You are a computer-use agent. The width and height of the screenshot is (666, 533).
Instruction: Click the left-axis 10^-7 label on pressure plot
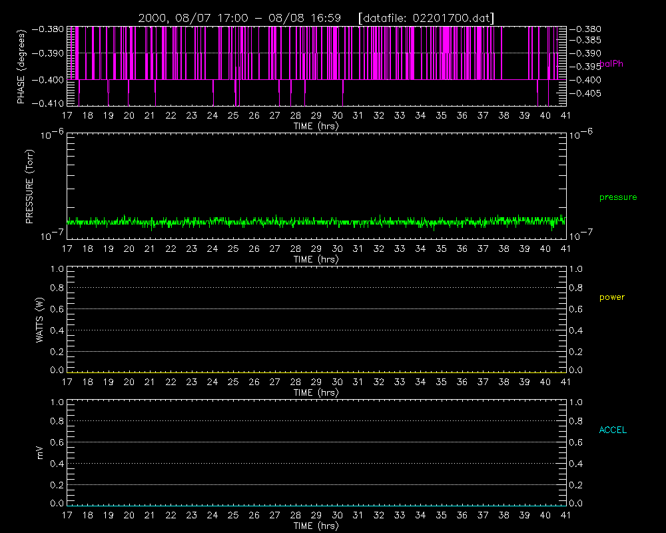tap(52, 235)
